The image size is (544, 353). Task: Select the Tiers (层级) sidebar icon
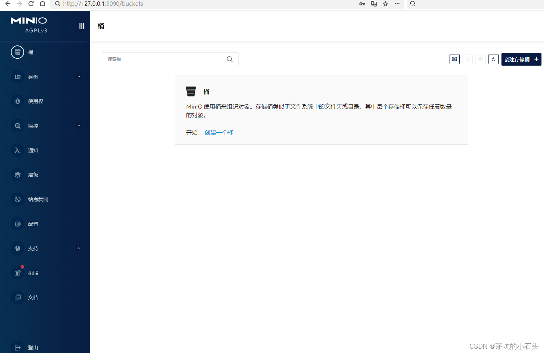point(33,175)
